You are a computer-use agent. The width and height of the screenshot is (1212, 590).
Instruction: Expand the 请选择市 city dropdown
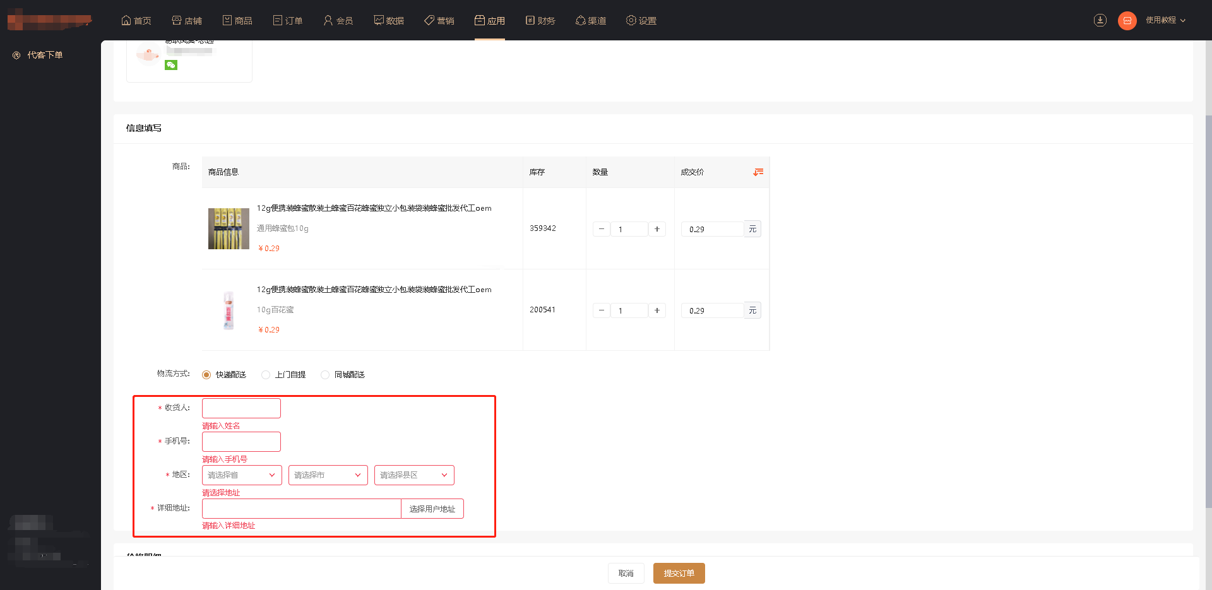pyautogui.click(x=328, y=475)
